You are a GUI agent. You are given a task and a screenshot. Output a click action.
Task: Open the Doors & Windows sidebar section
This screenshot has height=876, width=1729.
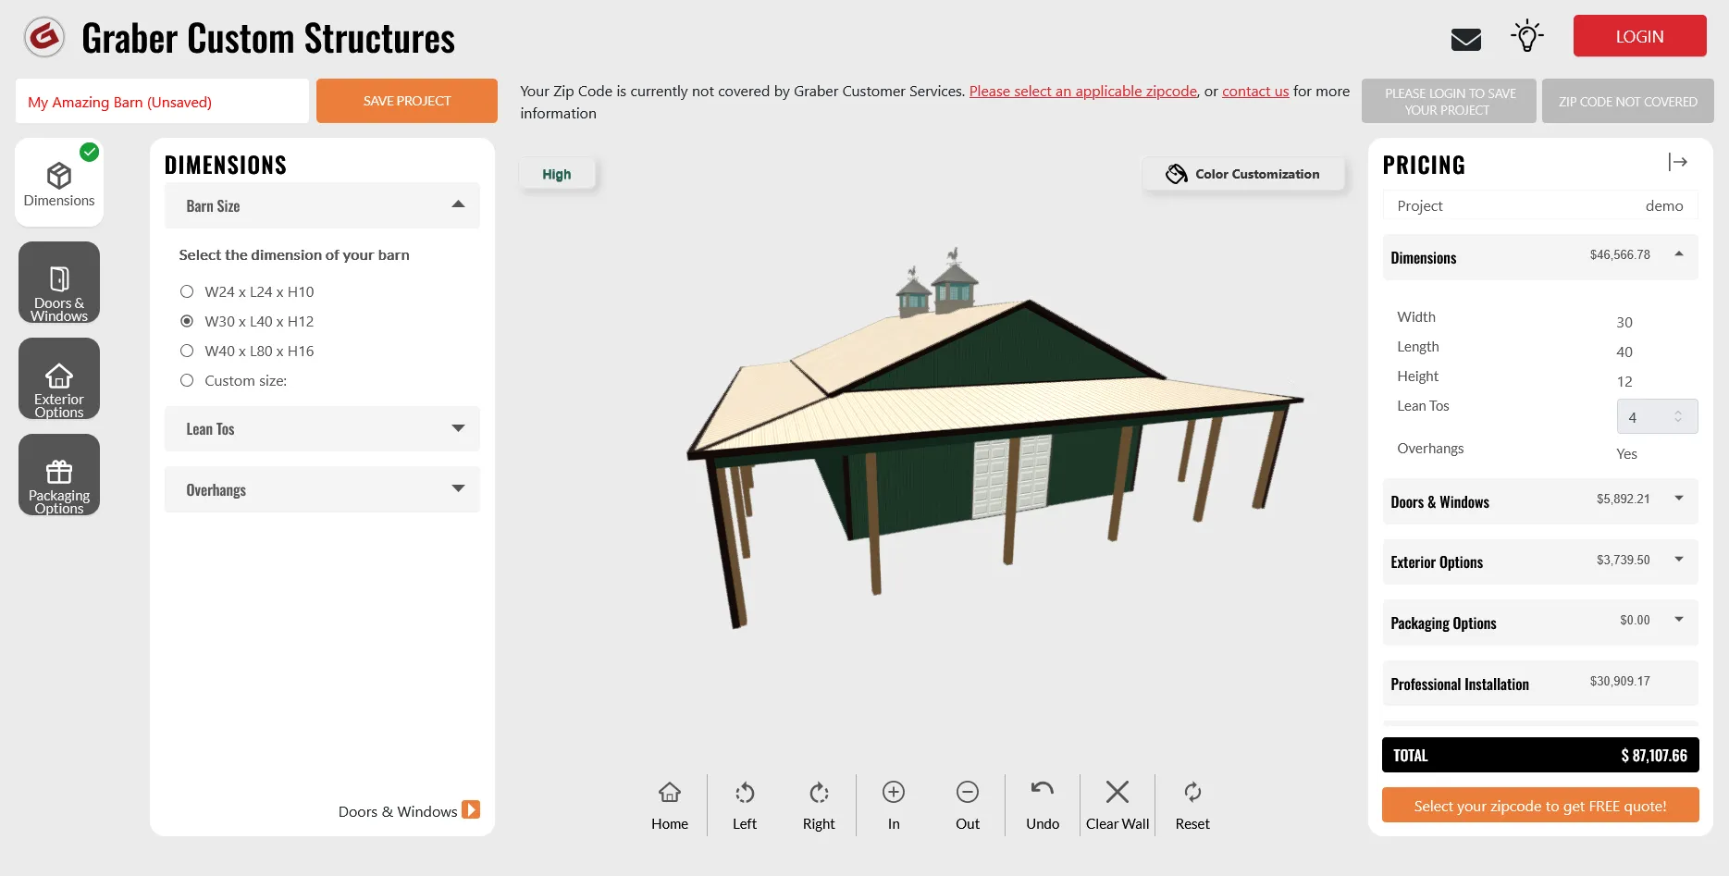pyautogui.click(x=59, y=283)
